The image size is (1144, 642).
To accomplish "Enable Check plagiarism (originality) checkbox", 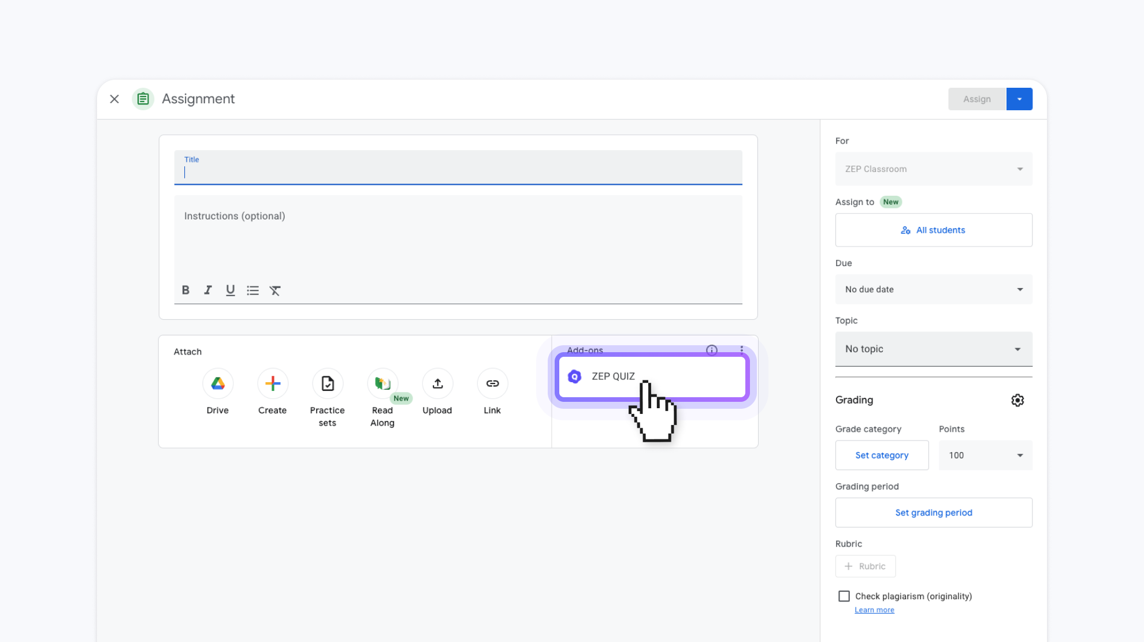I will pos(844,596).
